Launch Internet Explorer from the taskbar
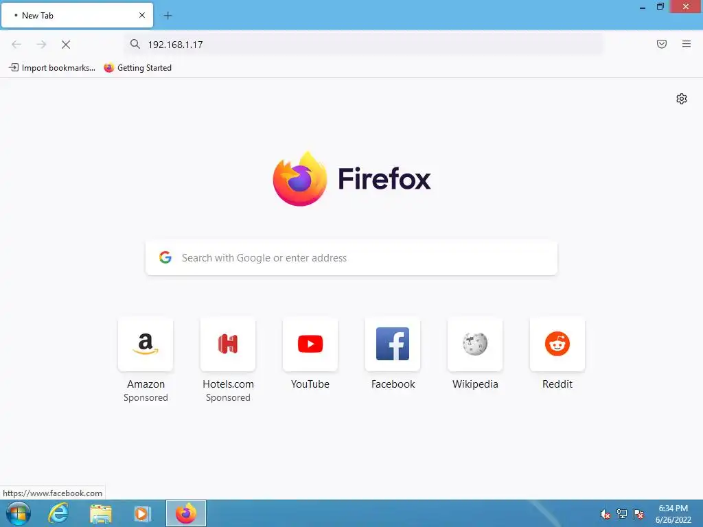 pyautogui.click(x=58, y=513)
